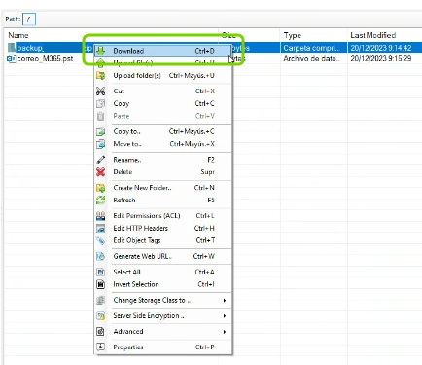The height and width of the screenshot is (365, 422).
Task: Open Edit HTTP Headers entry
Action: pyautogui.click(x=163, y=229)
